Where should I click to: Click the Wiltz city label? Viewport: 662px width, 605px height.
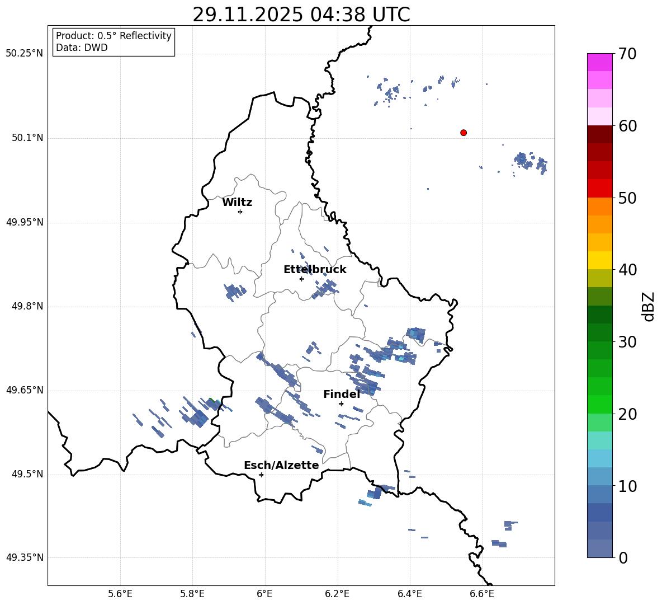[237, 203]
